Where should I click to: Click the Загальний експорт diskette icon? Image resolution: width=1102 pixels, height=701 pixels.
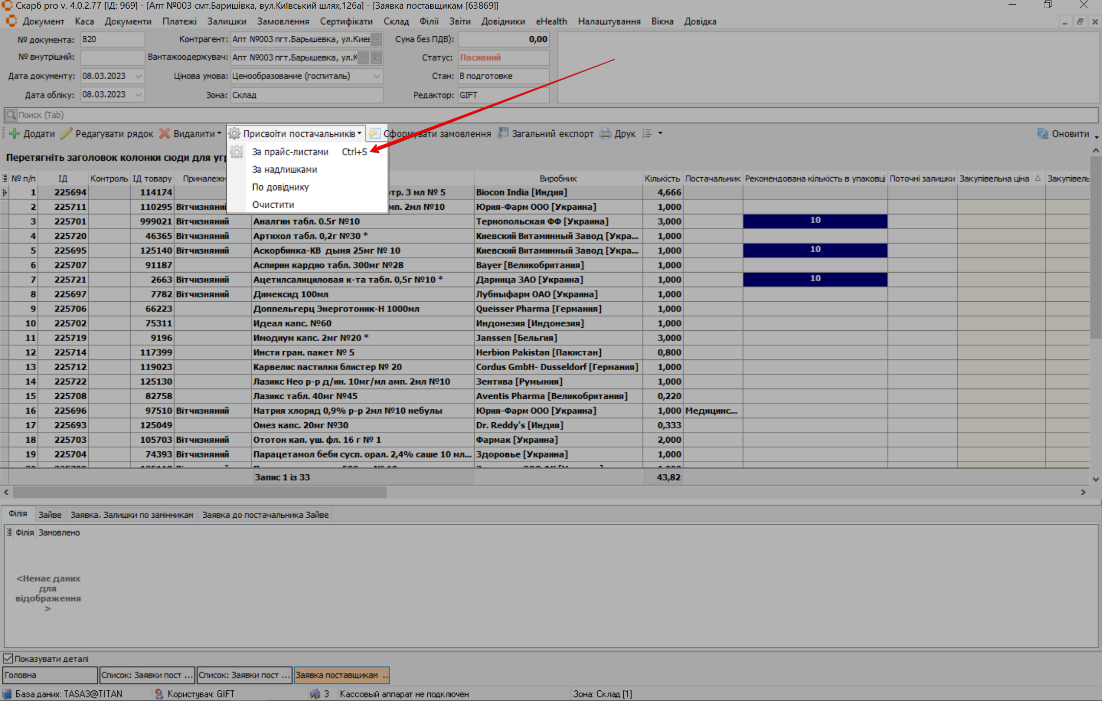[503, 133]
